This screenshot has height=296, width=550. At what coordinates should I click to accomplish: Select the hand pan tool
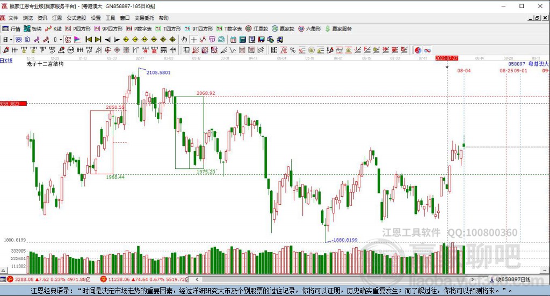pos(184,40)
